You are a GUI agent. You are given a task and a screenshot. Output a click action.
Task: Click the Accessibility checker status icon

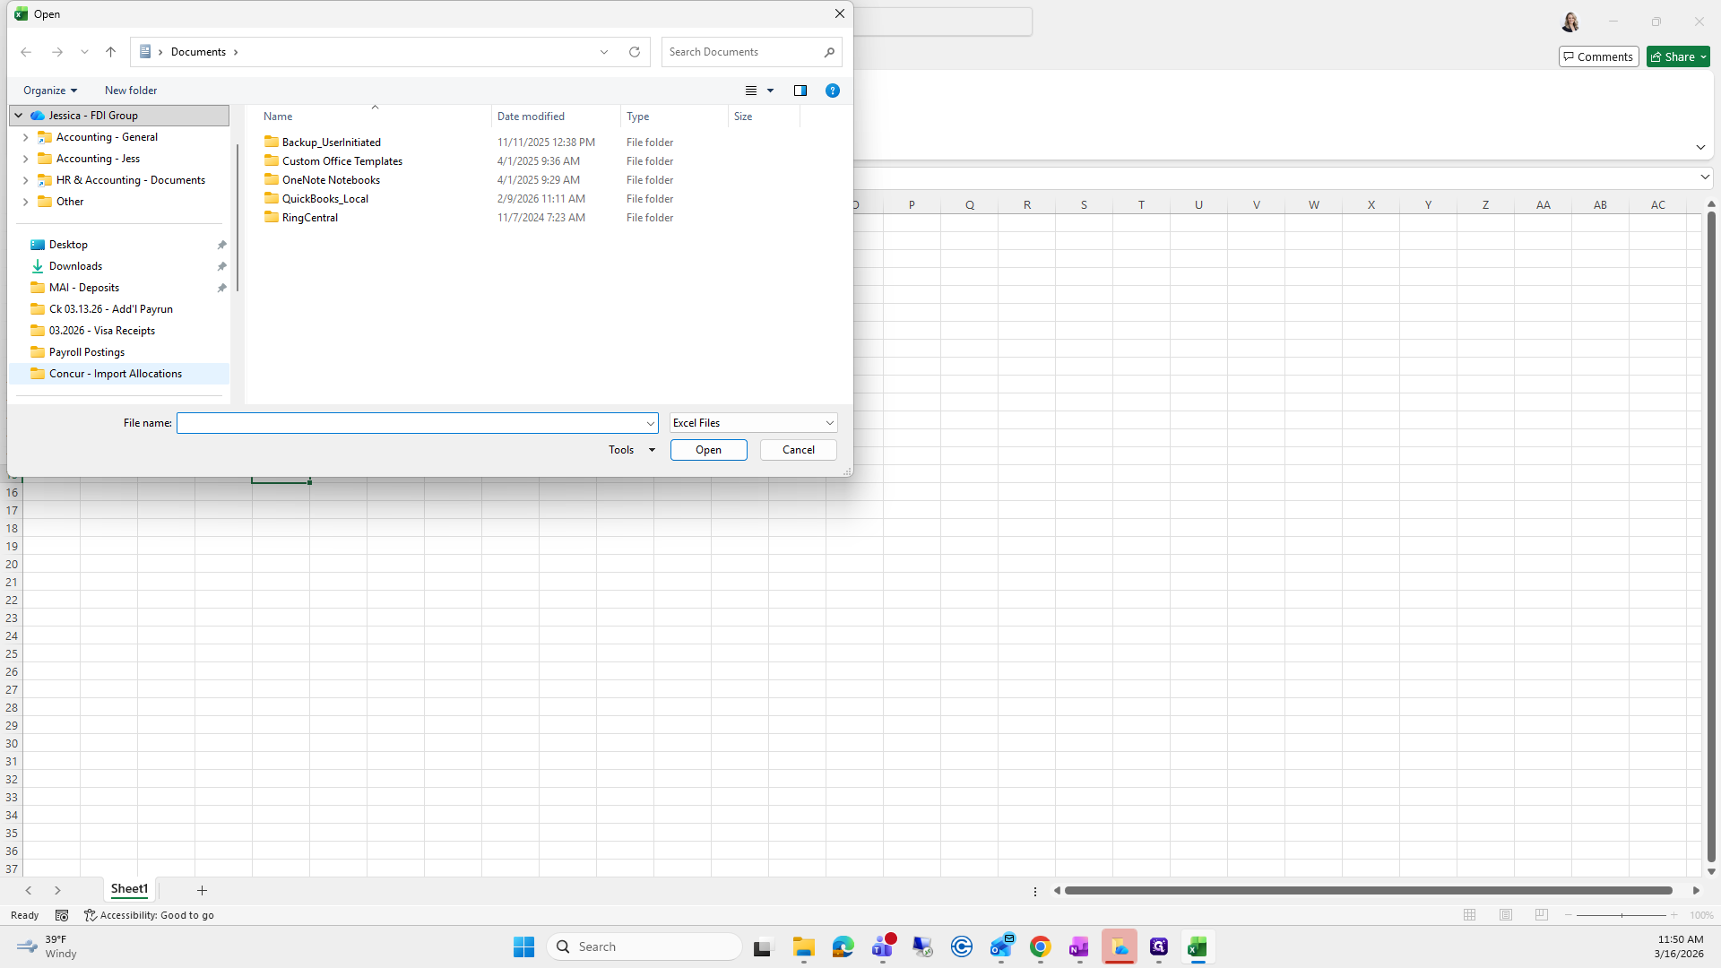coord(90,915)
